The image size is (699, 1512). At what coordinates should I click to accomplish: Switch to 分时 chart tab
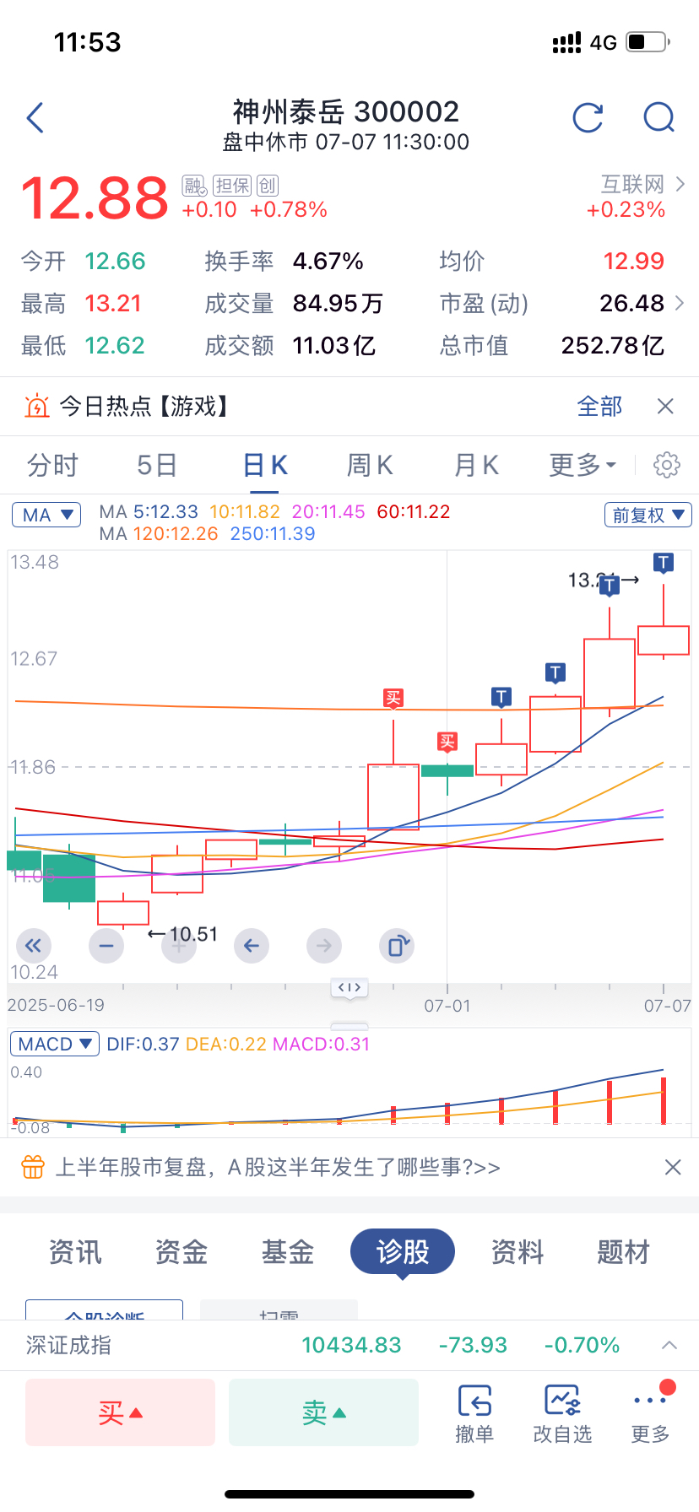coord(52,465)
